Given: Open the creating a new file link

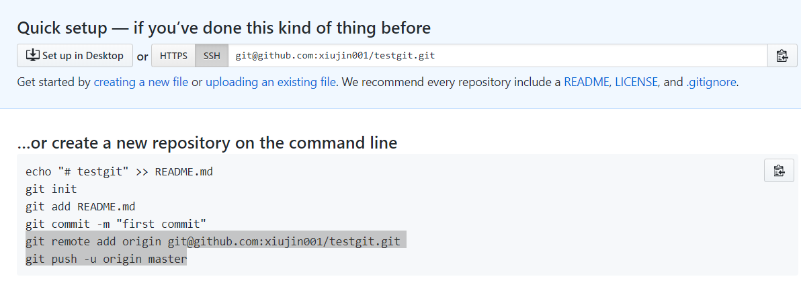Looking at the screenshot, I should [141, 83].
